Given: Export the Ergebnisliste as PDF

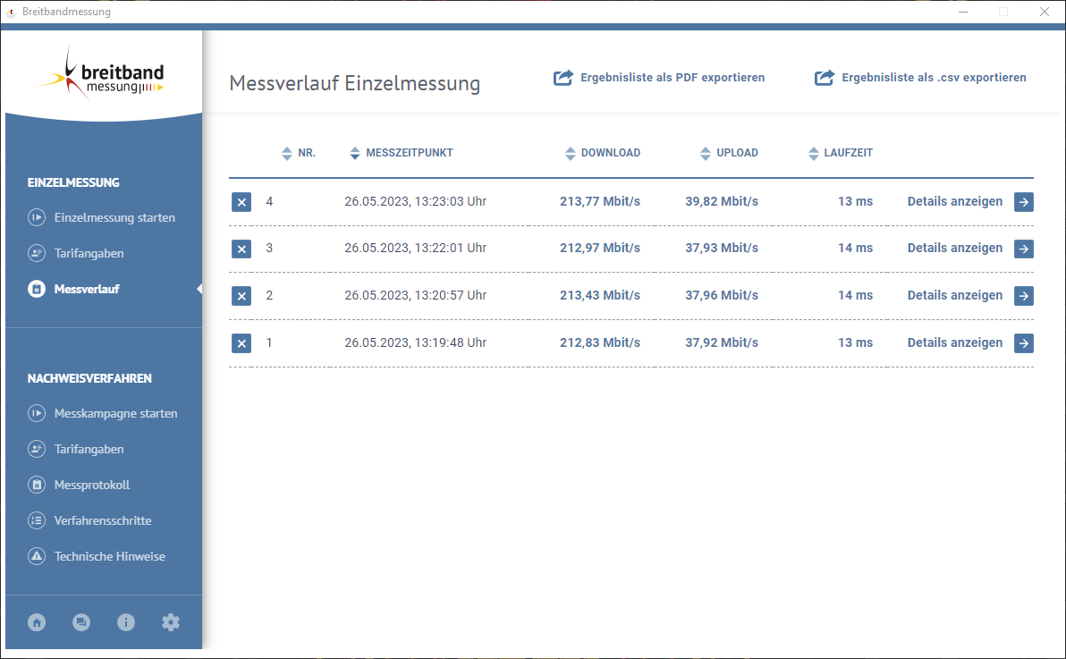Looking at the screenshot, I should pyautogui.click(x=659, y=78).
